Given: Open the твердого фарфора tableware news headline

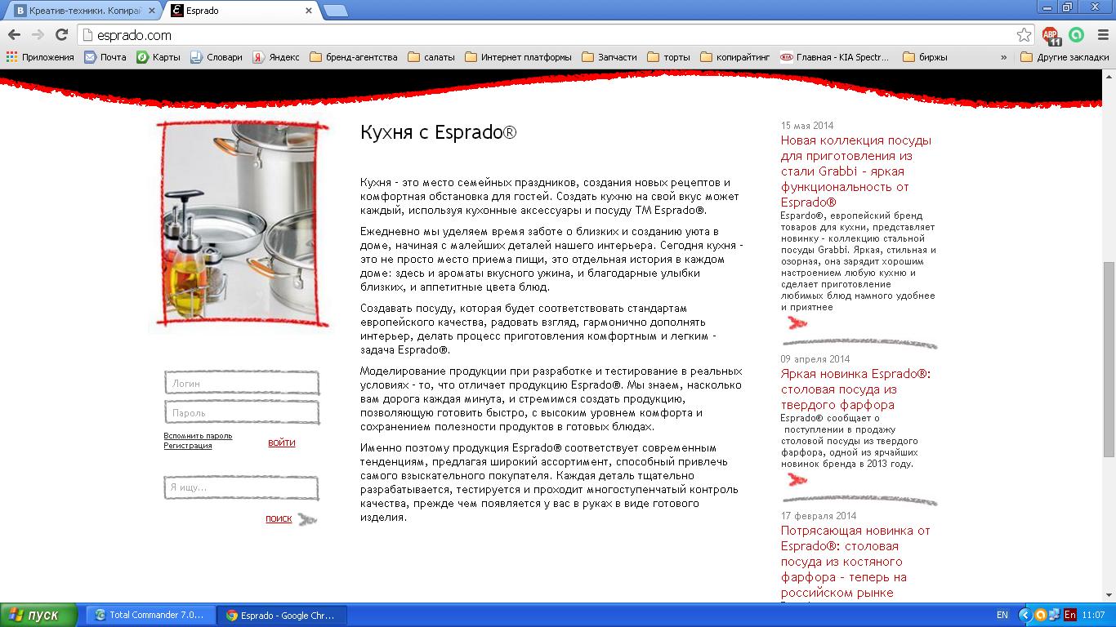Looking at the screenshot, I should [855, 389].
